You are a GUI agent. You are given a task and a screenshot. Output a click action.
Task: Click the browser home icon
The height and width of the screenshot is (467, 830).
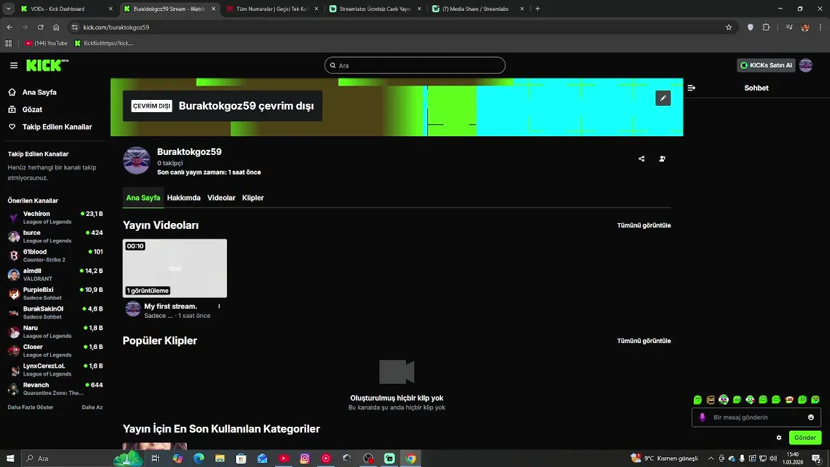[x=56, y=27]
